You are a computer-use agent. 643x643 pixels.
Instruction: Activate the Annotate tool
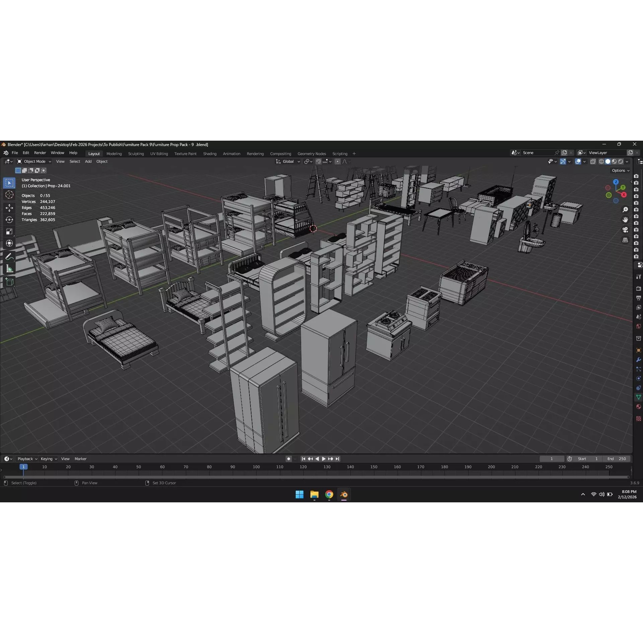[x=9, y=256]
